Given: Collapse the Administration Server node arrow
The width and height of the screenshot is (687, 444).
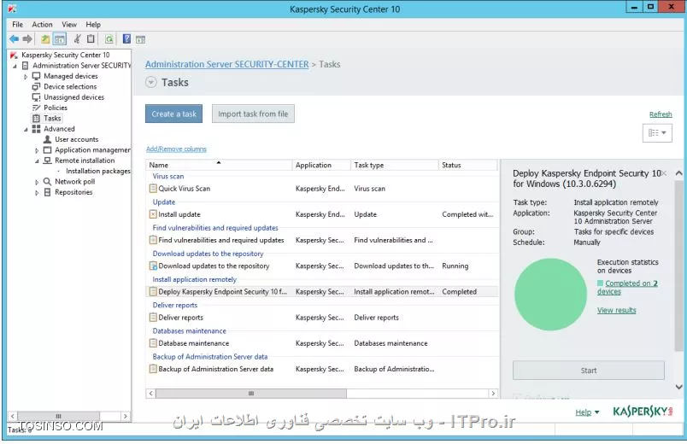Looking at the screenshot, I should coord(15,66).
